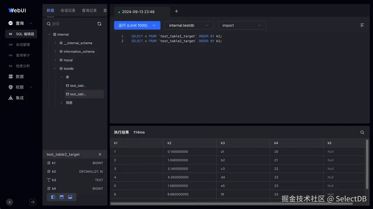
Task: Select the top-panel layout icon
Action: (61, 197)
